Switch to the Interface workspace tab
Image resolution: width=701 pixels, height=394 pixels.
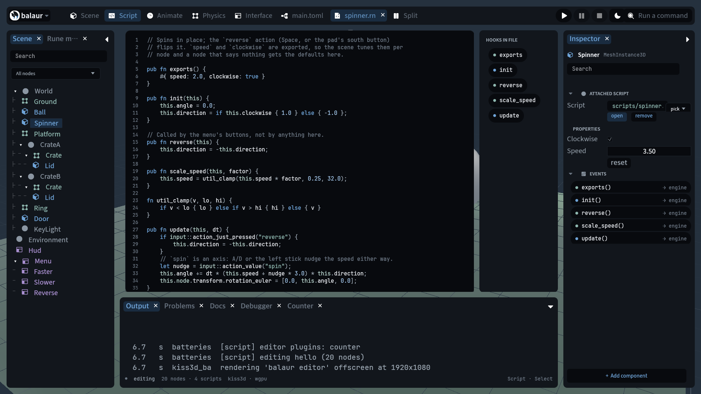click(254, 16)
